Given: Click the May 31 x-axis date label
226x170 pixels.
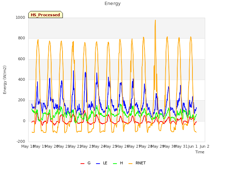Looking at the screenshot, I should [x=181, y=146].
